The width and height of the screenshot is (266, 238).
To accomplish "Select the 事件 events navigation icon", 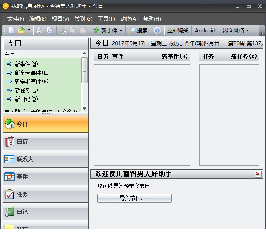I will (10, 177).
